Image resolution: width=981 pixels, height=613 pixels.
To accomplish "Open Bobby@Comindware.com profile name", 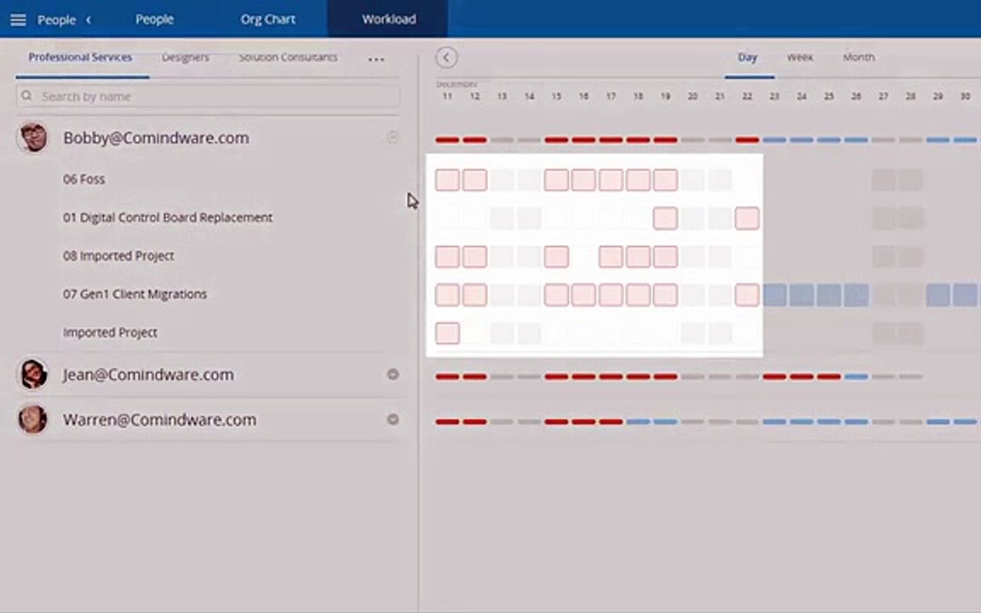I will (156, 138).
